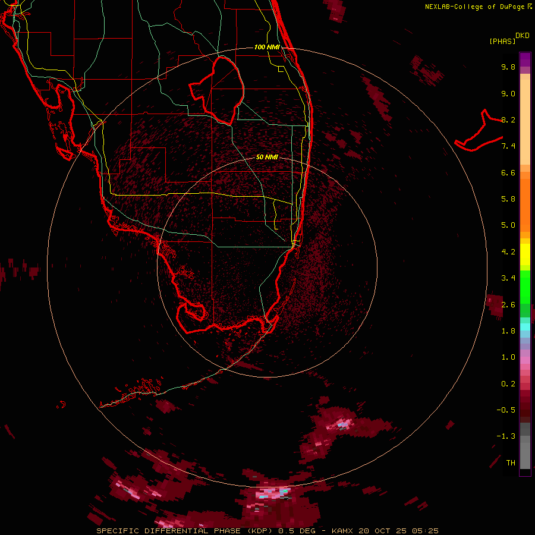The image size is (535, 535).
Task: Click the 5.0 value on the color scale
Action: pyautogui.click(x=508, y=225)
